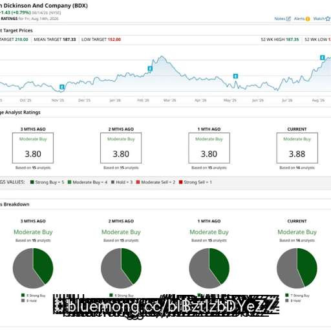
Task: Click the Apr '26 axis label
Action: 200,100
